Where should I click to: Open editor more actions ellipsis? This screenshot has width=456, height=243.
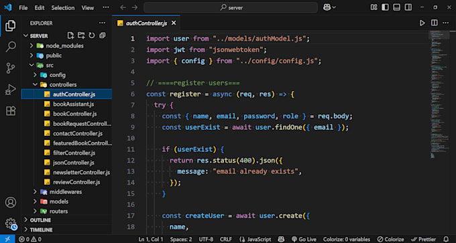coord(445,23)
